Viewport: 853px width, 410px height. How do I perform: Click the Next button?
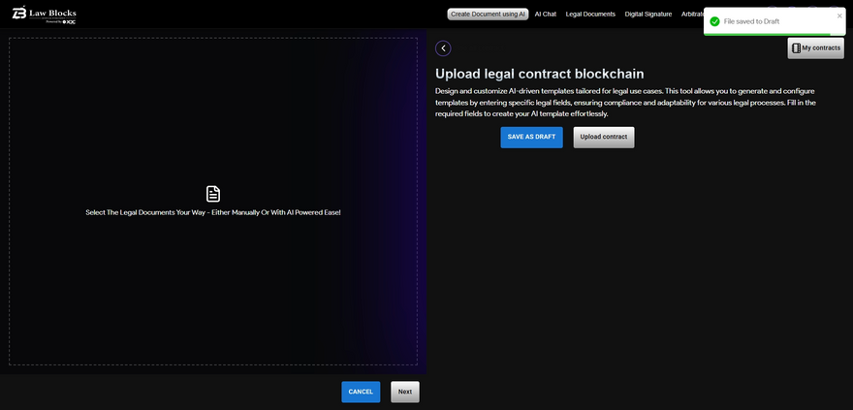click(405, 392)
